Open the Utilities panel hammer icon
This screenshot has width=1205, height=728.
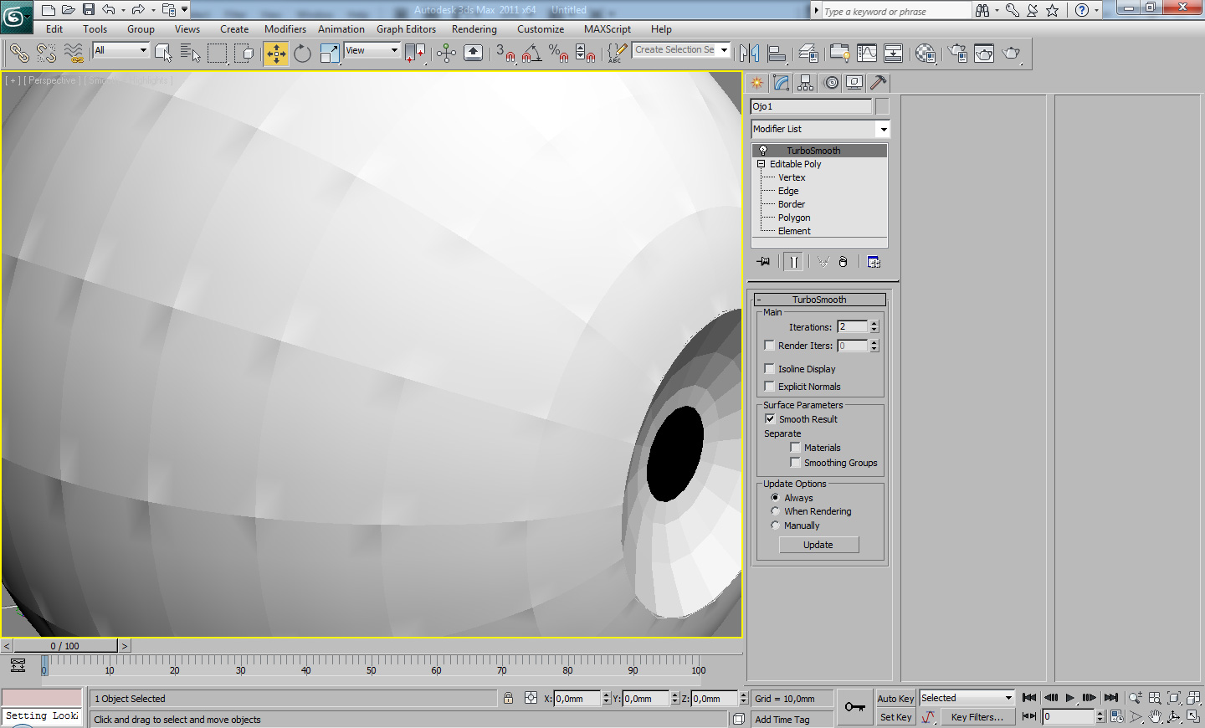coord(878,83)
